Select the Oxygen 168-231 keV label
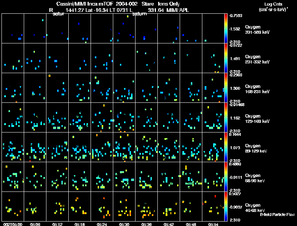Image resolution: width=297 pixels, height=226 pixels. [257, 89]
